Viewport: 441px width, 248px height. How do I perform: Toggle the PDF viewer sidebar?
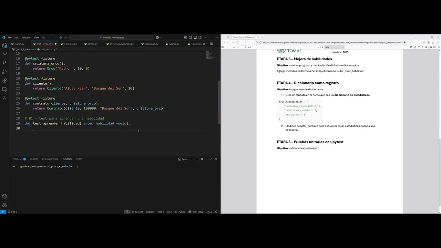click(x=223, y=47)
